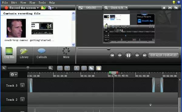
Task: Jump to previous clip button
Action: pyautogui.click(x=112, y=55)
